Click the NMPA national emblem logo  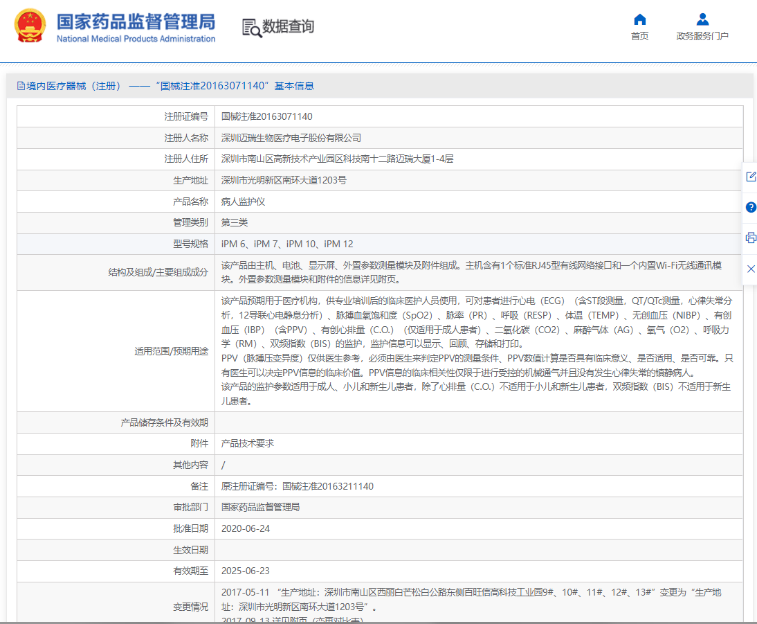30,26
